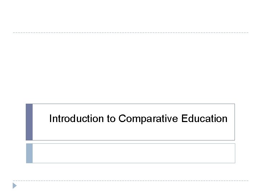
Task: Click the empty subtitle box under the title
Action: (133, 153)
